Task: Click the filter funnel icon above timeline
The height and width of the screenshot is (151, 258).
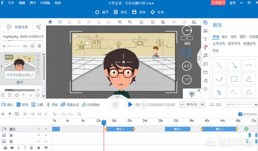Action: coord(10,114)
